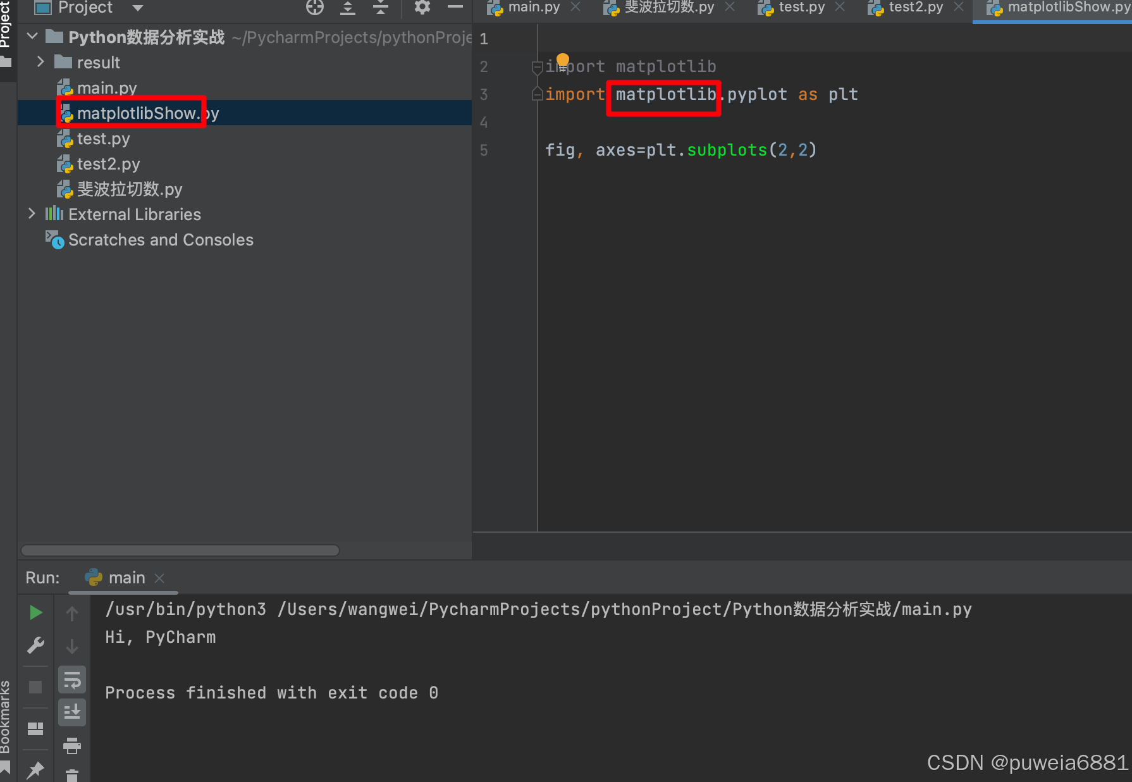Clear the Run console with trash icon
This screenshot has width=1132, height=782.
[71, 777]
